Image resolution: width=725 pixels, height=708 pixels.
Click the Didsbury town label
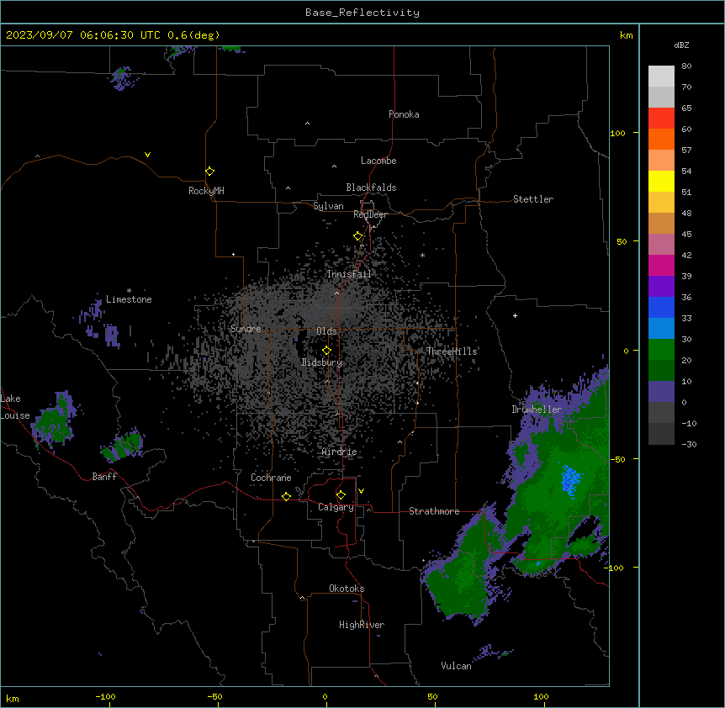pyautogui.click(x=322, y=362)
